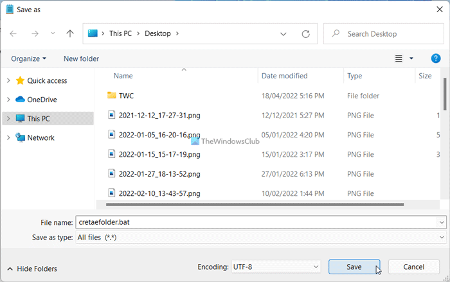Sort by Name column header
This screenshot has width=450, height=282.
tap(123, 76)
